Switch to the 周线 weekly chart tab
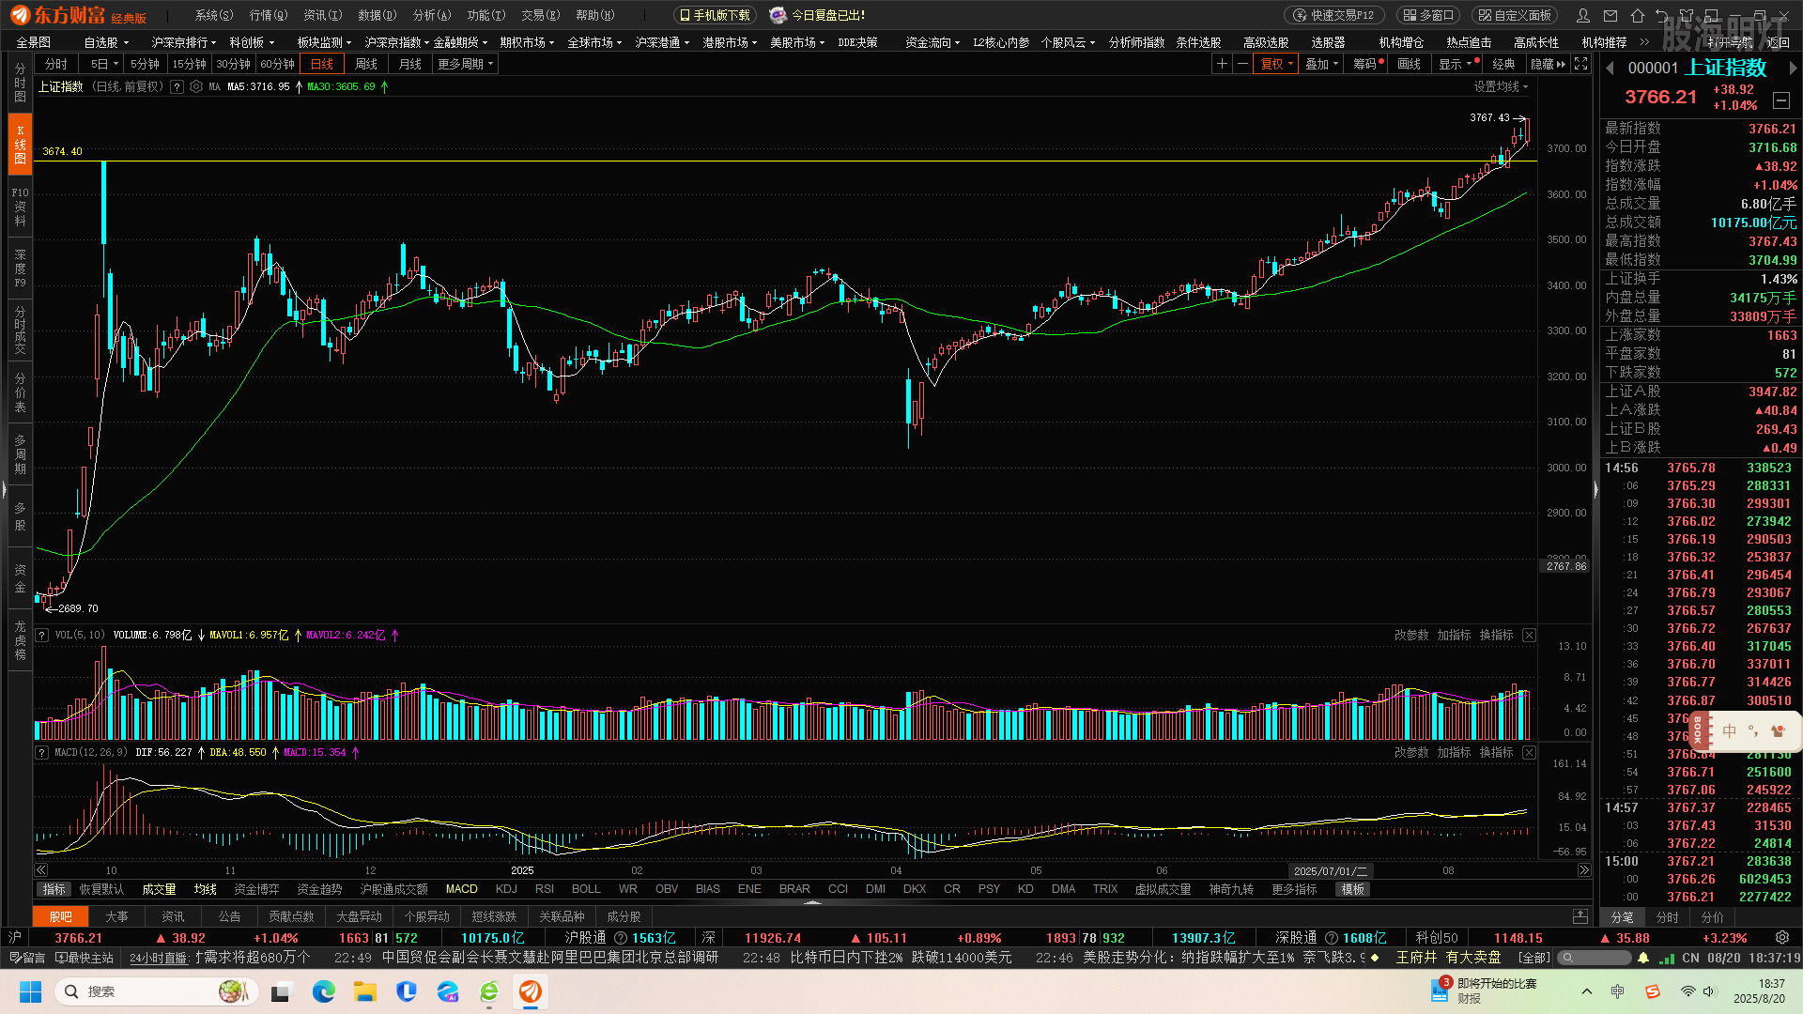The image size is (1803, 1014). pos(366,64)
